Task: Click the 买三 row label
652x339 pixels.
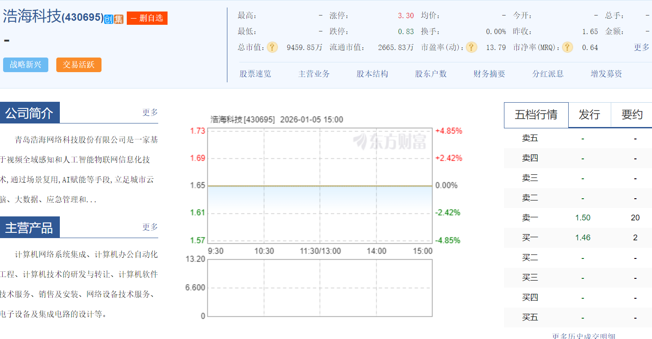Action: point(530,277)
